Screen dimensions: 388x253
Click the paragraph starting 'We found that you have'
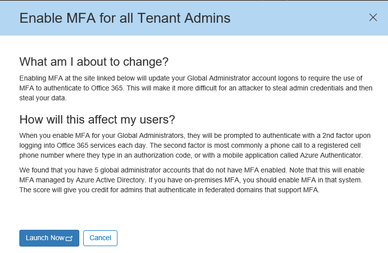coord(188,179)
